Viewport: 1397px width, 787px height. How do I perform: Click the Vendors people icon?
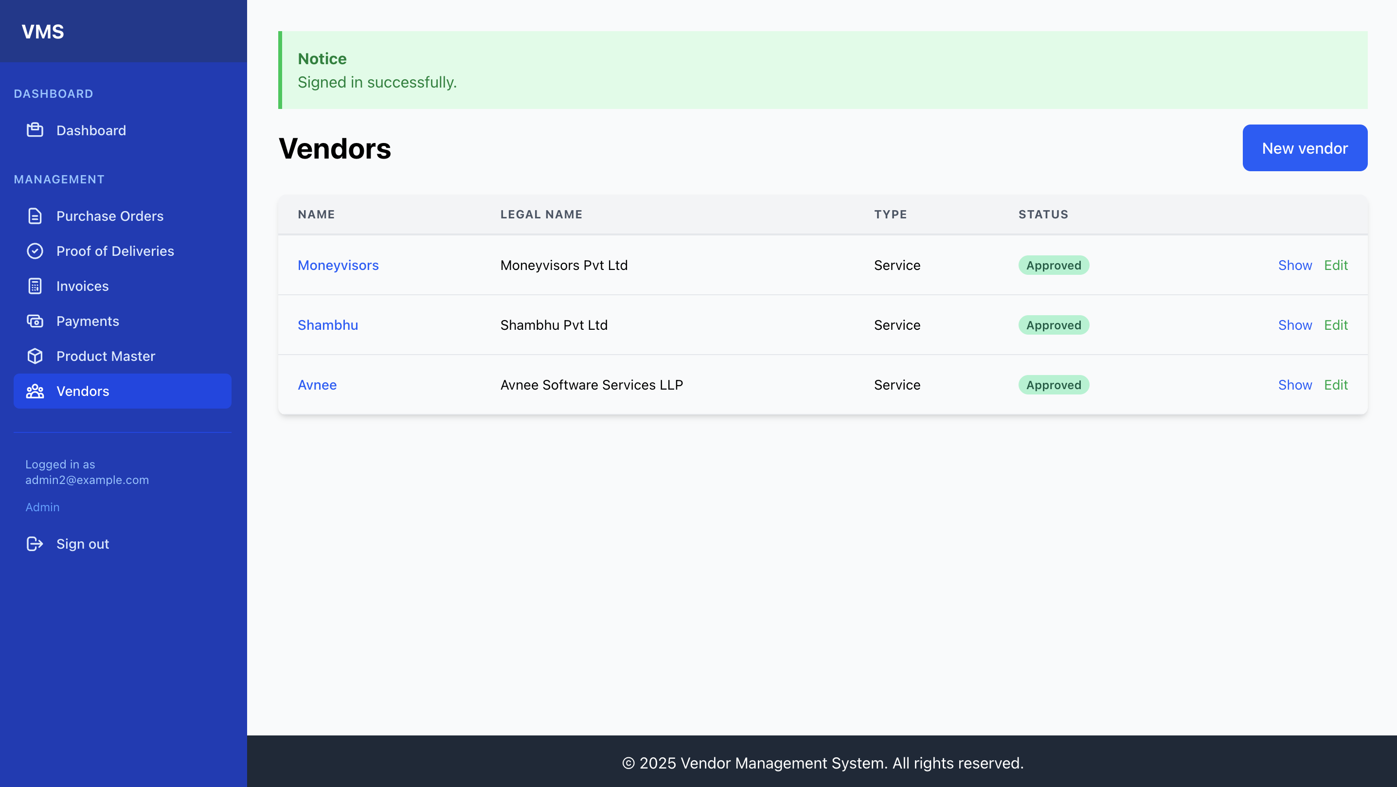pos(35,391)
